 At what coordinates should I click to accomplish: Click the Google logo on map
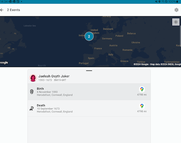(4, 63)
